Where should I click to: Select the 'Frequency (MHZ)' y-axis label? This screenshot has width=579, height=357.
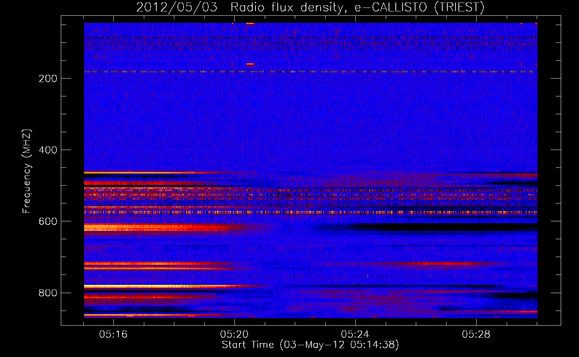pos(27,171)
